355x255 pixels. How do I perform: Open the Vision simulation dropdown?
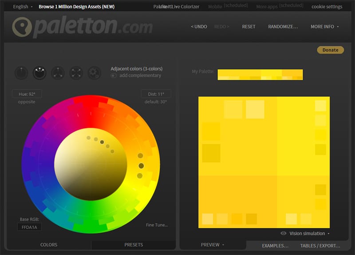pos(309,234)
